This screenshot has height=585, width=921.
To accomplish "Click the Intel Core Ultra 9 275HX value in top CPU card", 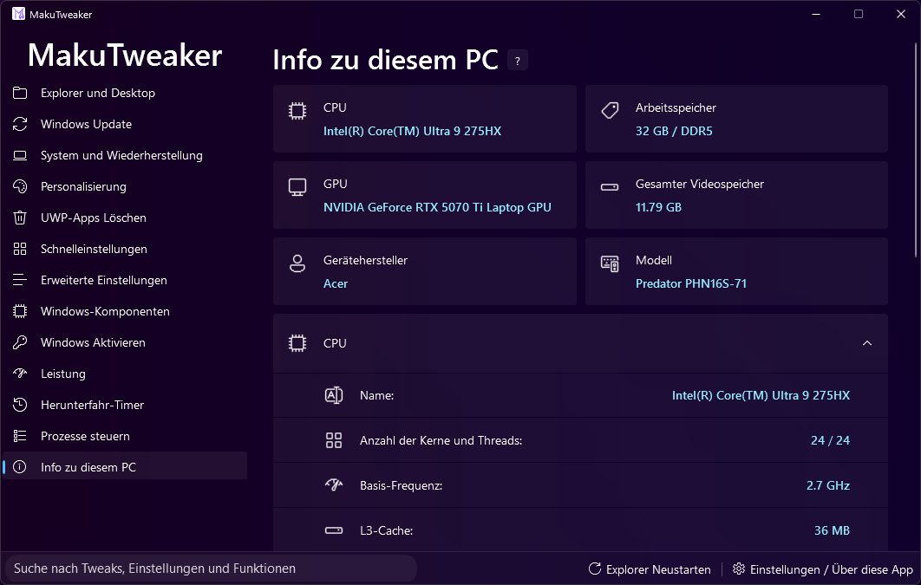I will click(412, 131).
